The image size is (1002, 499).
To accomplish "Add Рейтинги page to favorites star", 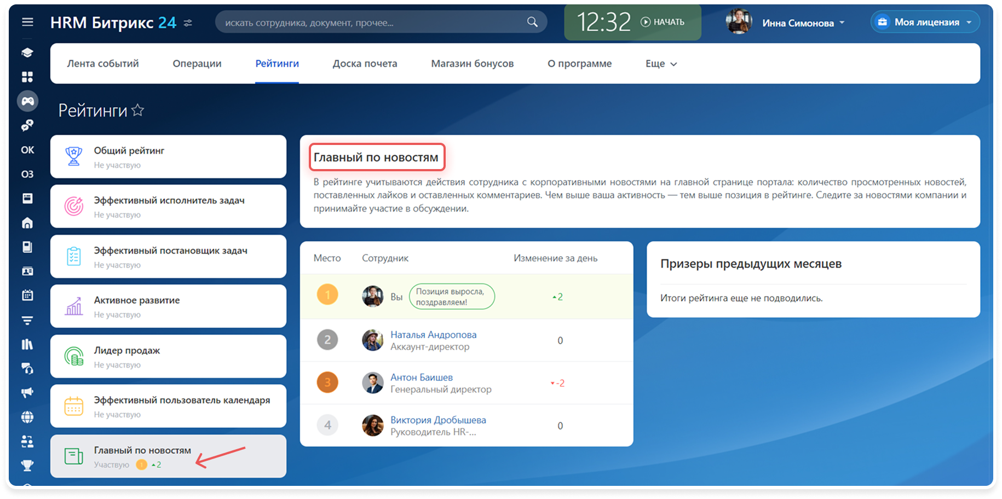I will coord(138,111).
